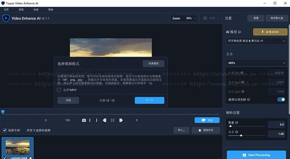Expand the AI model 阿耳特弥斯 dropdown
290x159 pixels.
pos(257,41)
